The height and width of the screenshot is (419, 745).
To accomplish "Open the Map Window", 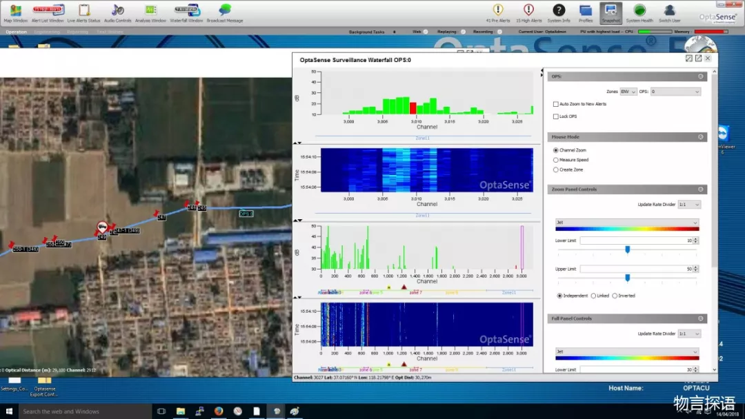I will [15, 13].
